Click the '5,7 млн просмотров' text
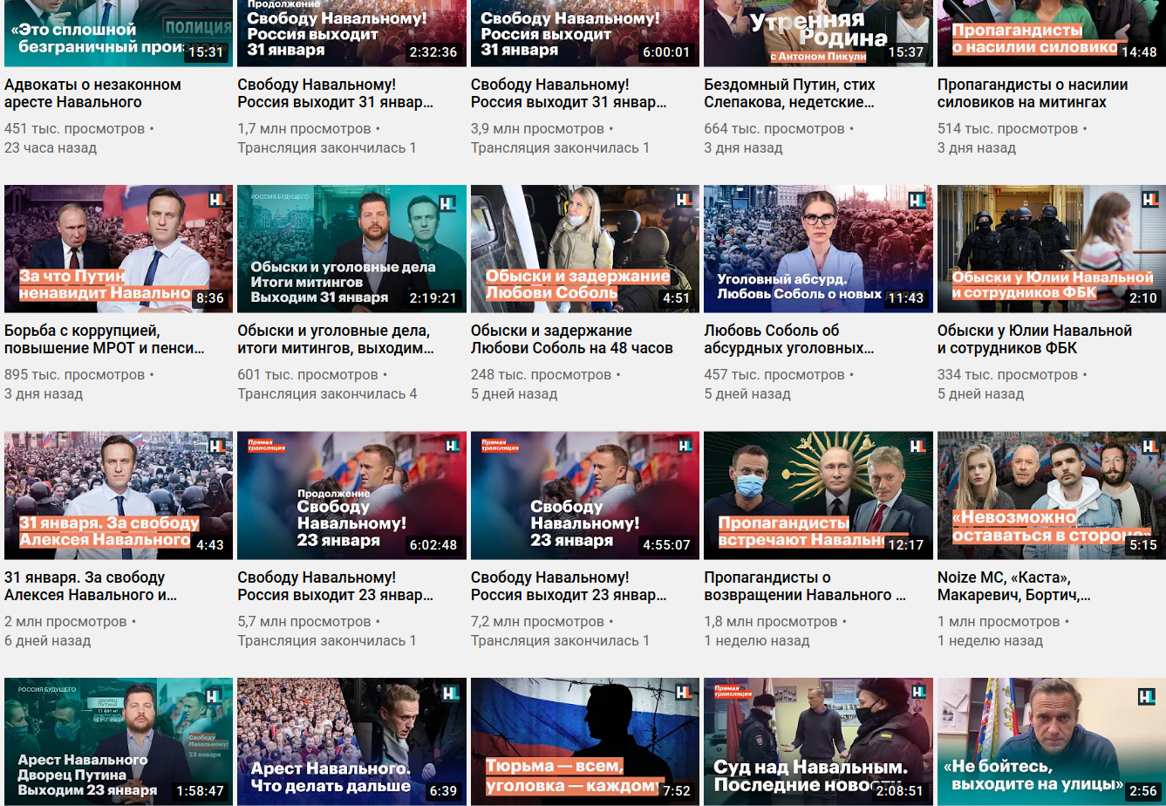Image resolution: width=1166 pixels, height=806 pixels. click(x=304, y=622)
